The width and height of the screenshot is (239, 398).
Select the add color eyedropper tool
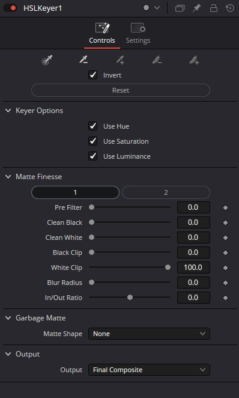(x=120, y=60)
